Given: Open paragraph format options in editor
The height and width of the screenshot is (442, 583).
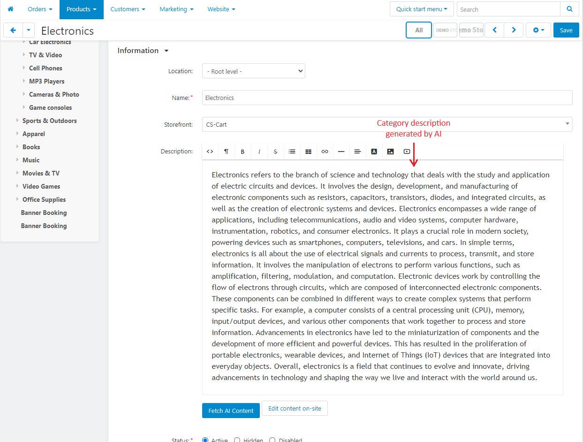Looking at the screenshot, I should tap(226, 152).
